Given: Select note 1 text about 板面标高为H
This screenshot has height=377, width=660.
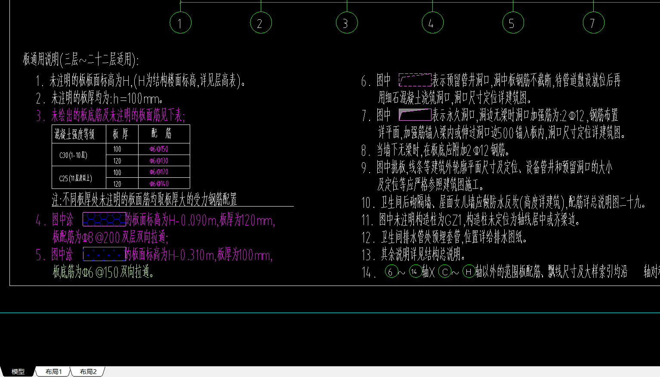Looking at the screenshot, I should point(148,80).
